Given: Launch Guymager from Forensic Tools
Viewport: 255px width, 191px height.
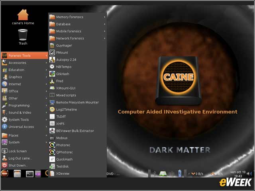Looking at the screenshot, I should point(77,45).
